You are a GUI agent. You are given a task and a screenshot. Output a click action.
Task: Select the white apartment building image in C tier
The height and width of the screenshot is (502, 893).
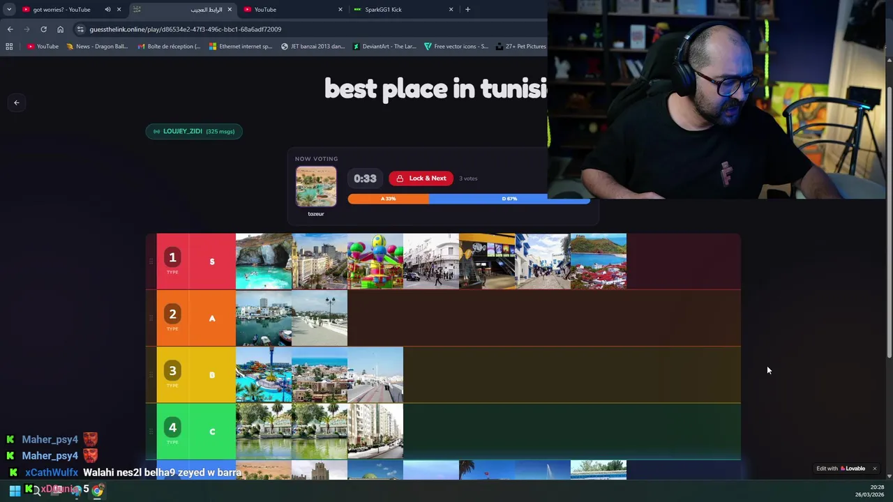[375, 432]
